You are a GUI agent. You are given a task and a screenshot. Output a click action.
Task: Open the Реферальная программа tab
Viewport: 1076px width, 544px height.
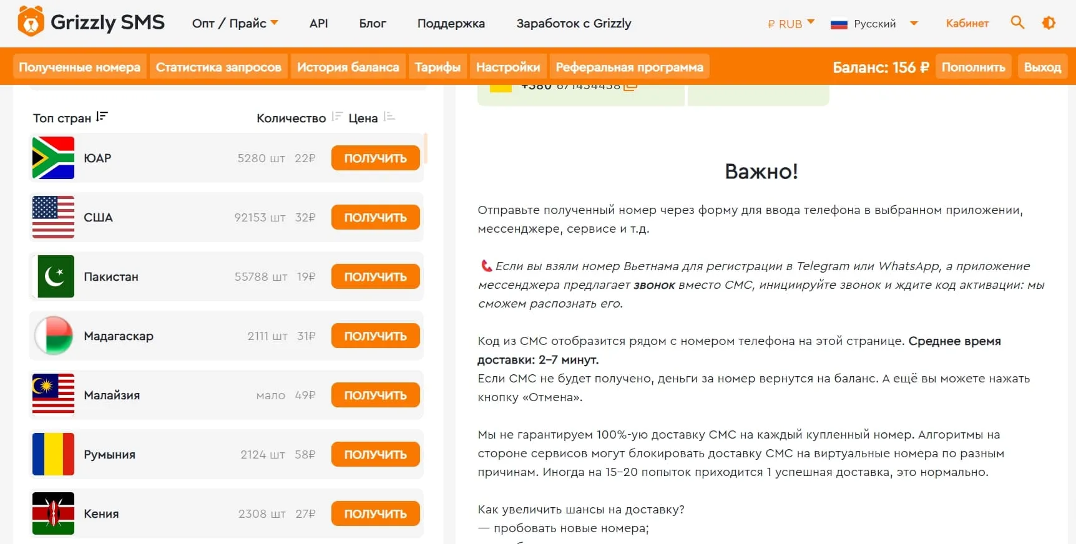coord(629,67)
